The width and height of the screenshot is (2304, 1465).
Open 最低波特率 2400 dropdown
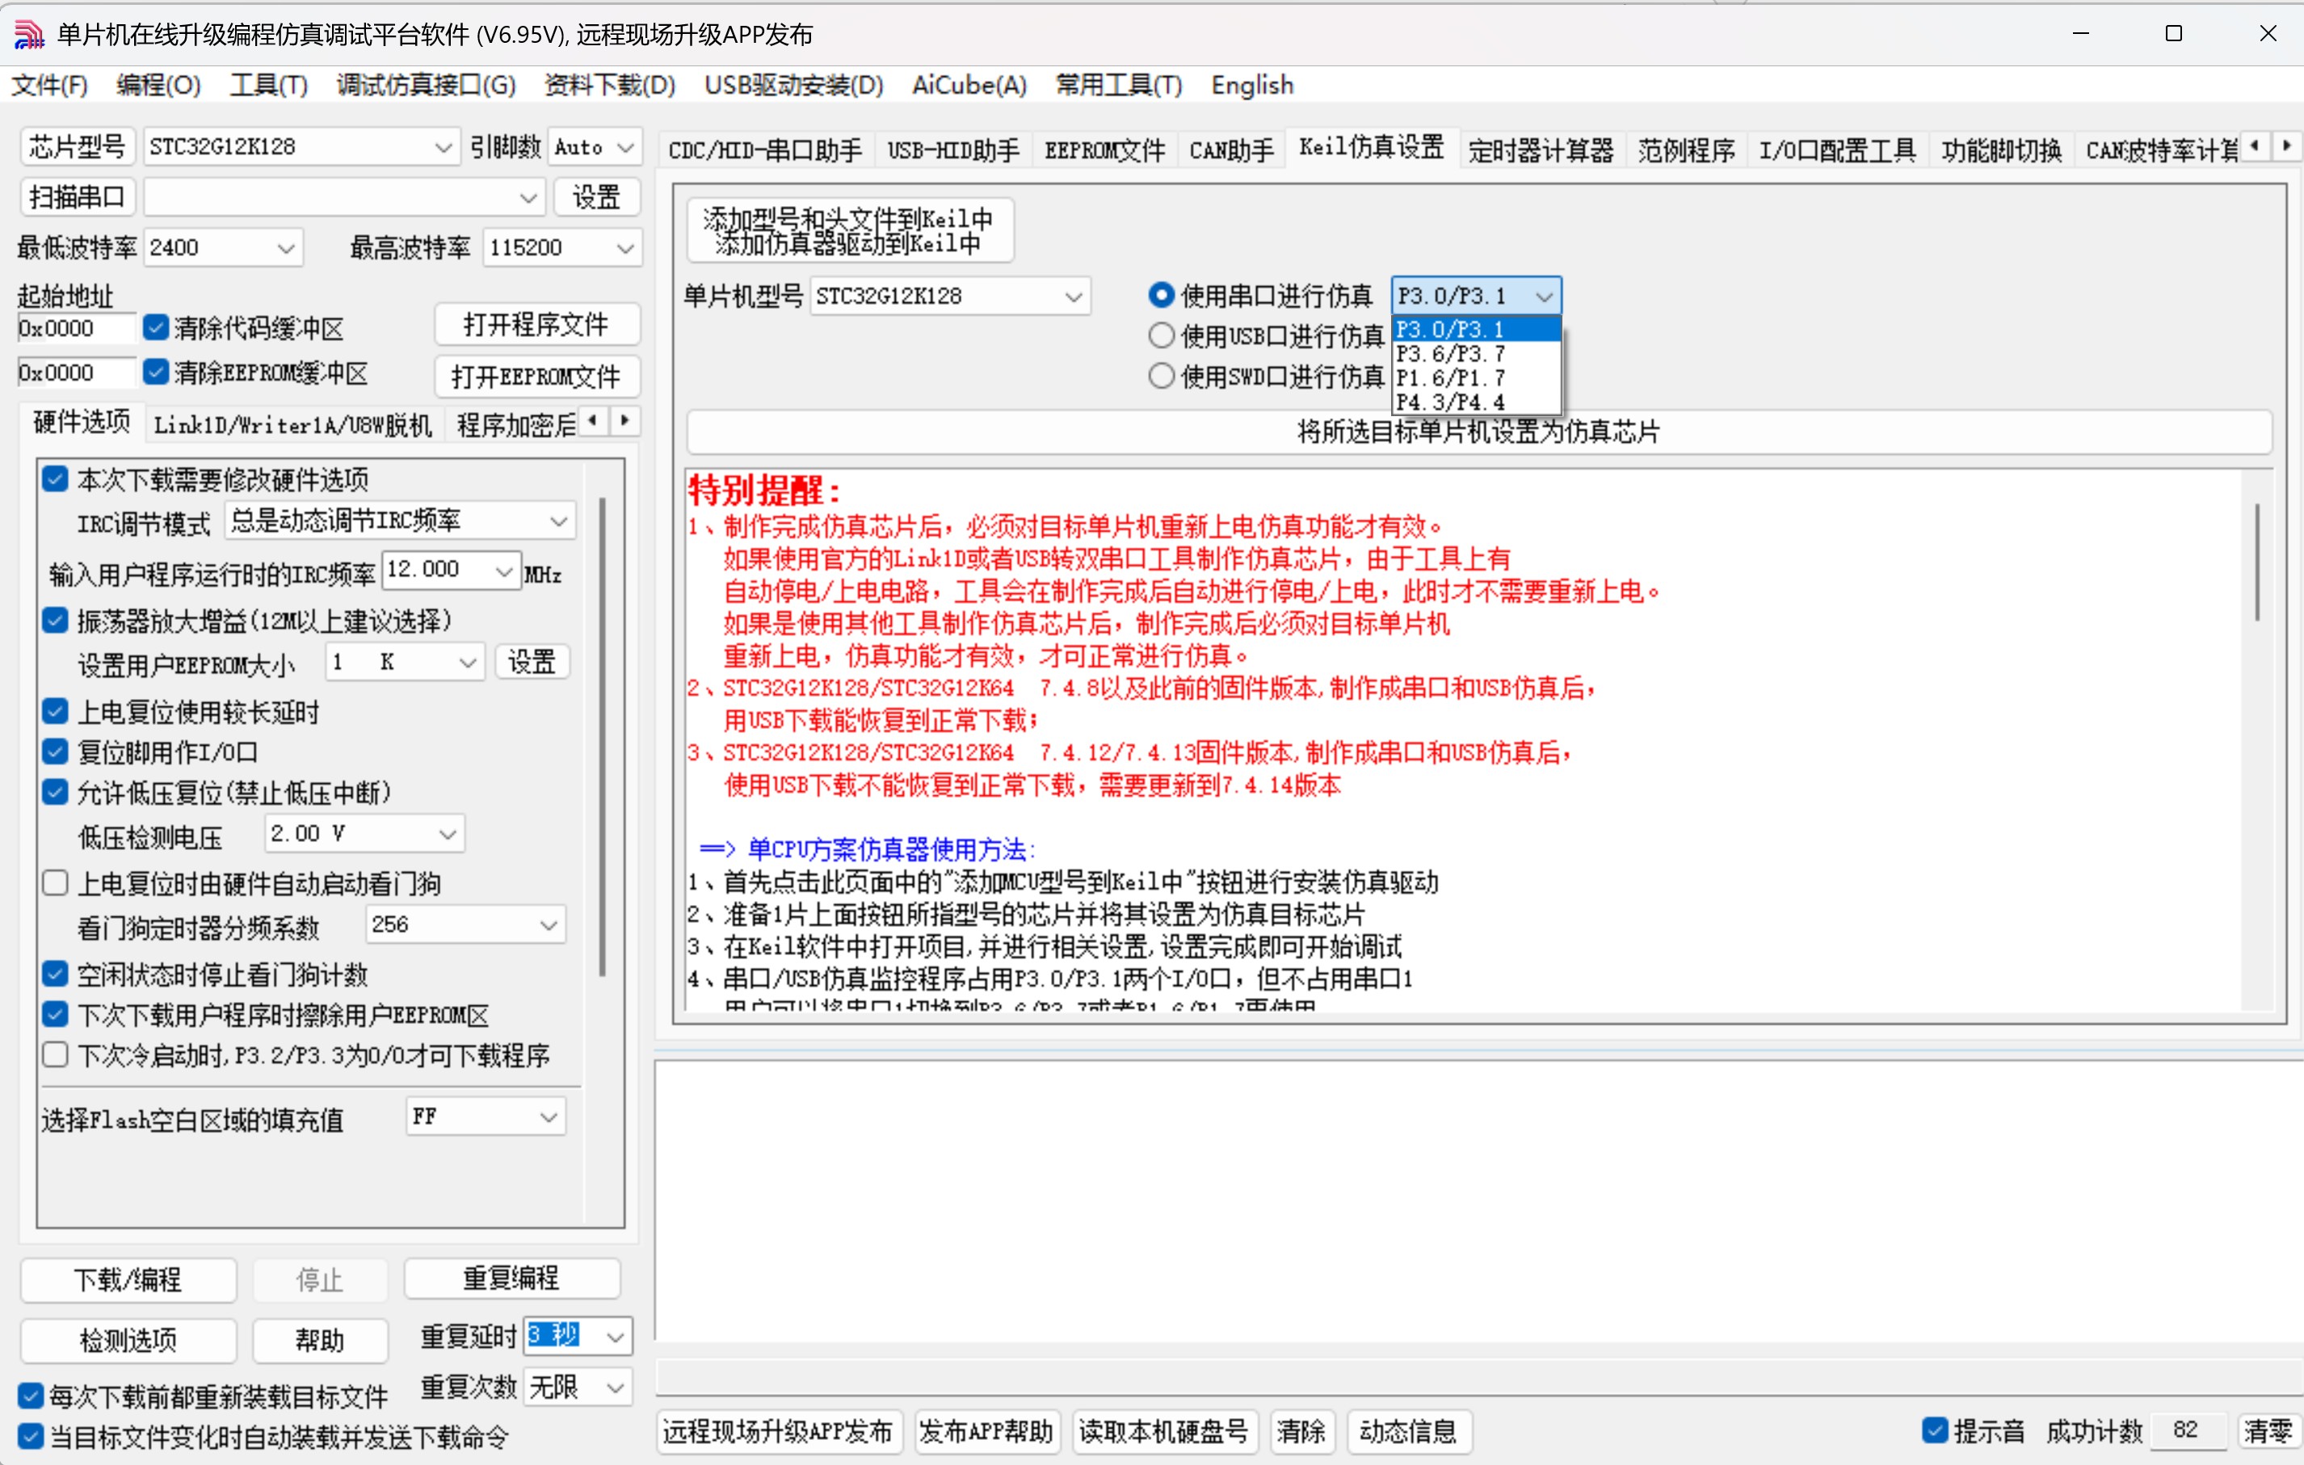pyautogui.click(x=223, y=248)
